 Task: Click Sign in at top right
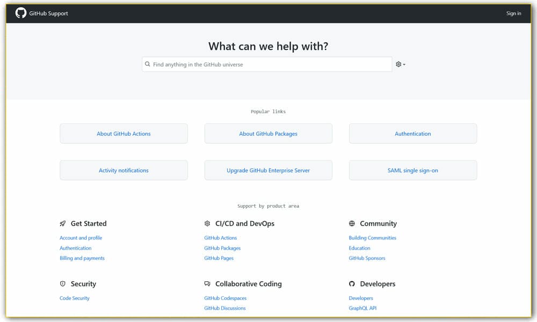coord(513,13)
